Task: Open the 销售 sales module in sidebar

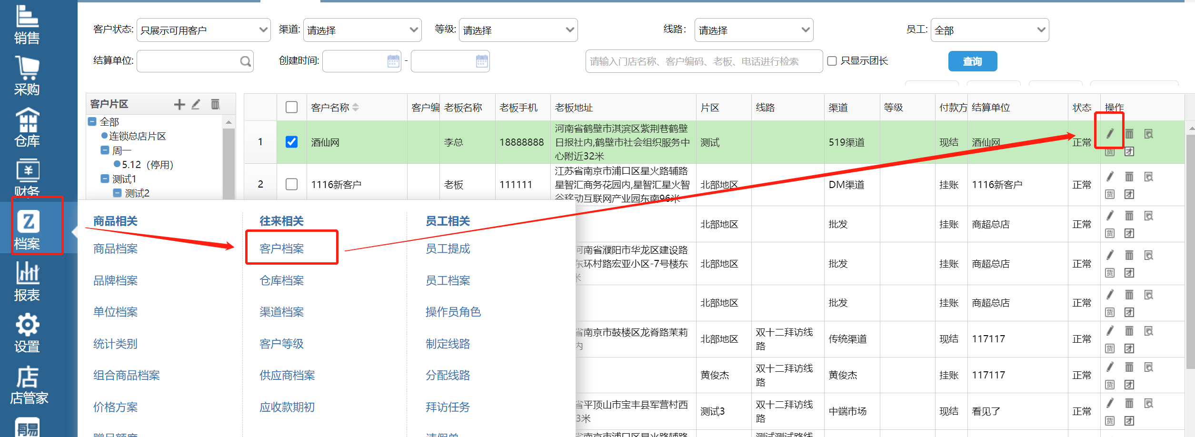Action: pos(27,25)
